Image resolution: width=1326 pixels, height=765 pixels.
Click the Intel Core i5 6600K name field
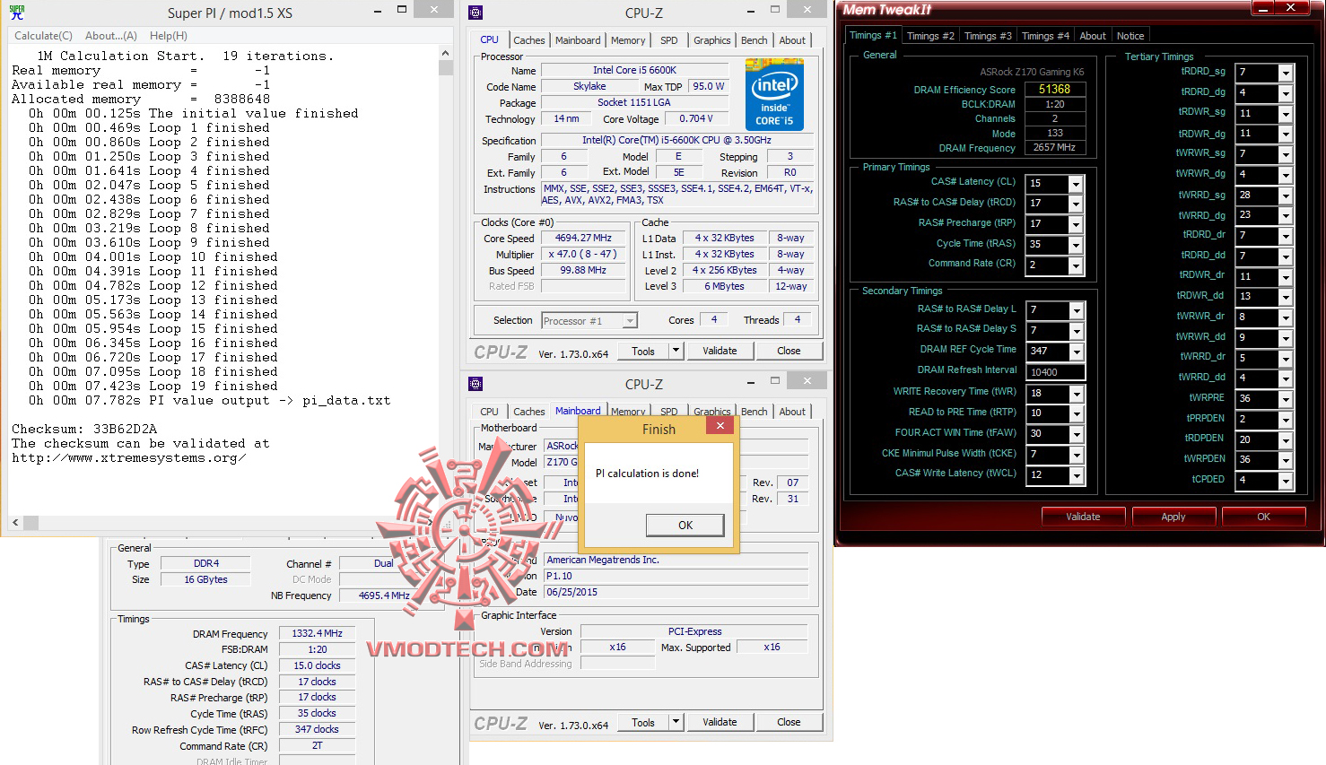pyautogui.click(x=634, y=70)
